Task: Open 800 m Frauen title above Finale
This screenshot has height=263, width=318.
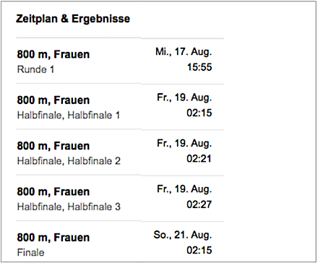Action: point(53,238)
